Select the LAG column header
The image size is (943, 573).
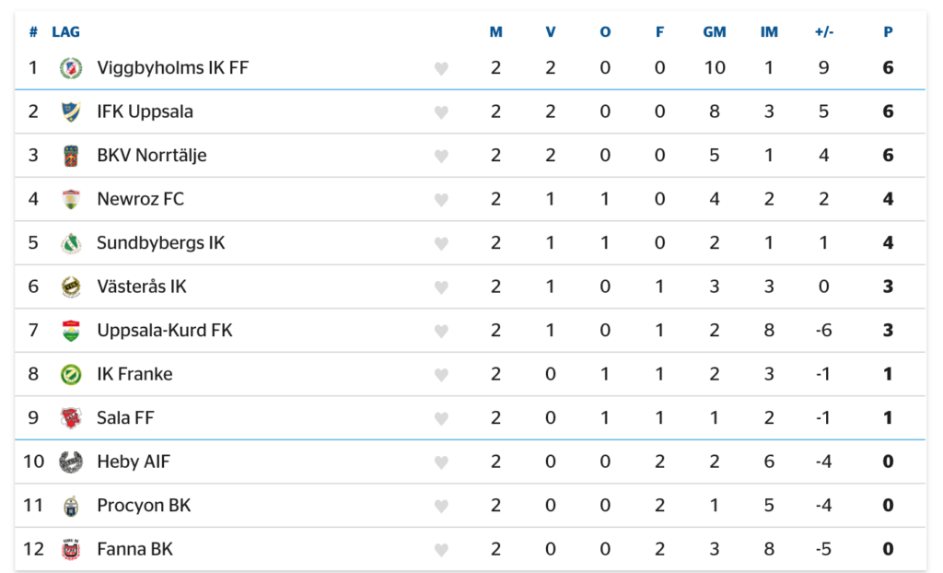click(x=65, y=32)
